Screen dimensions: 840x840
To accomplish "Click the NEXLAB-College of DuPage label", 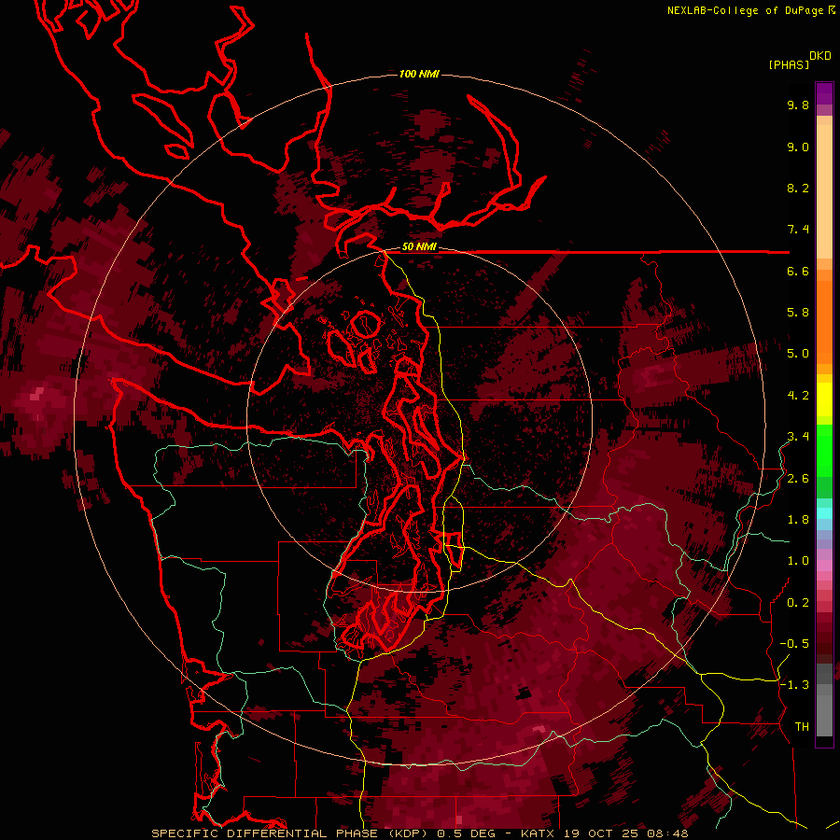I will [x=747, y=10].
